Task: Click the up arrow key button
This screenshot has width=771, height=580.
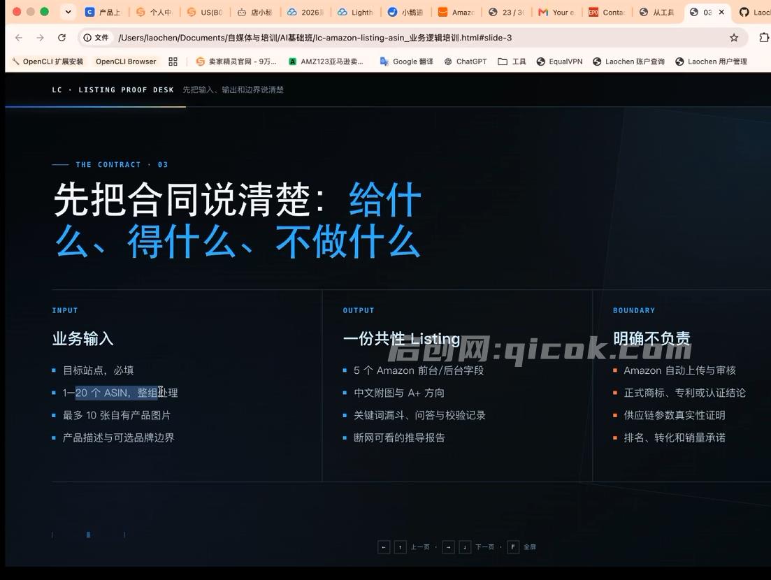Action: pyautogui.click(x=401, y=547)
